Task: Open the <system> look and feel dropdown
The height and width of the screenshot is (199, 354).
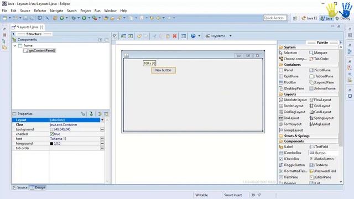Action: point(230,36)
